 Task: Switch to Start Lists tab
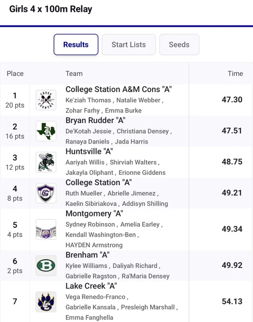coord(129,45)
